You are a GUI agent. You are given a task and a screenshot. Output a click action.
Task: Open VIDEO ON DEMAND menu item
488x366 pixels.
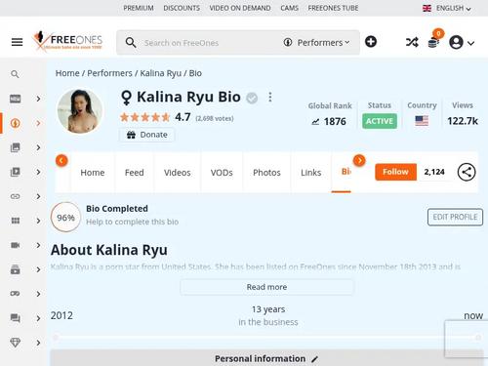coord(240,8)
